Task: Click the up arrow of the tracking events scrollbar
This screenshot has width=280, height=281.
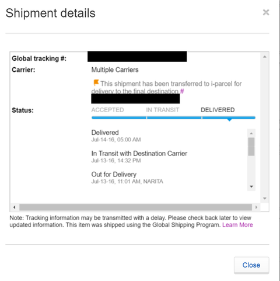Action: (251, 133)
